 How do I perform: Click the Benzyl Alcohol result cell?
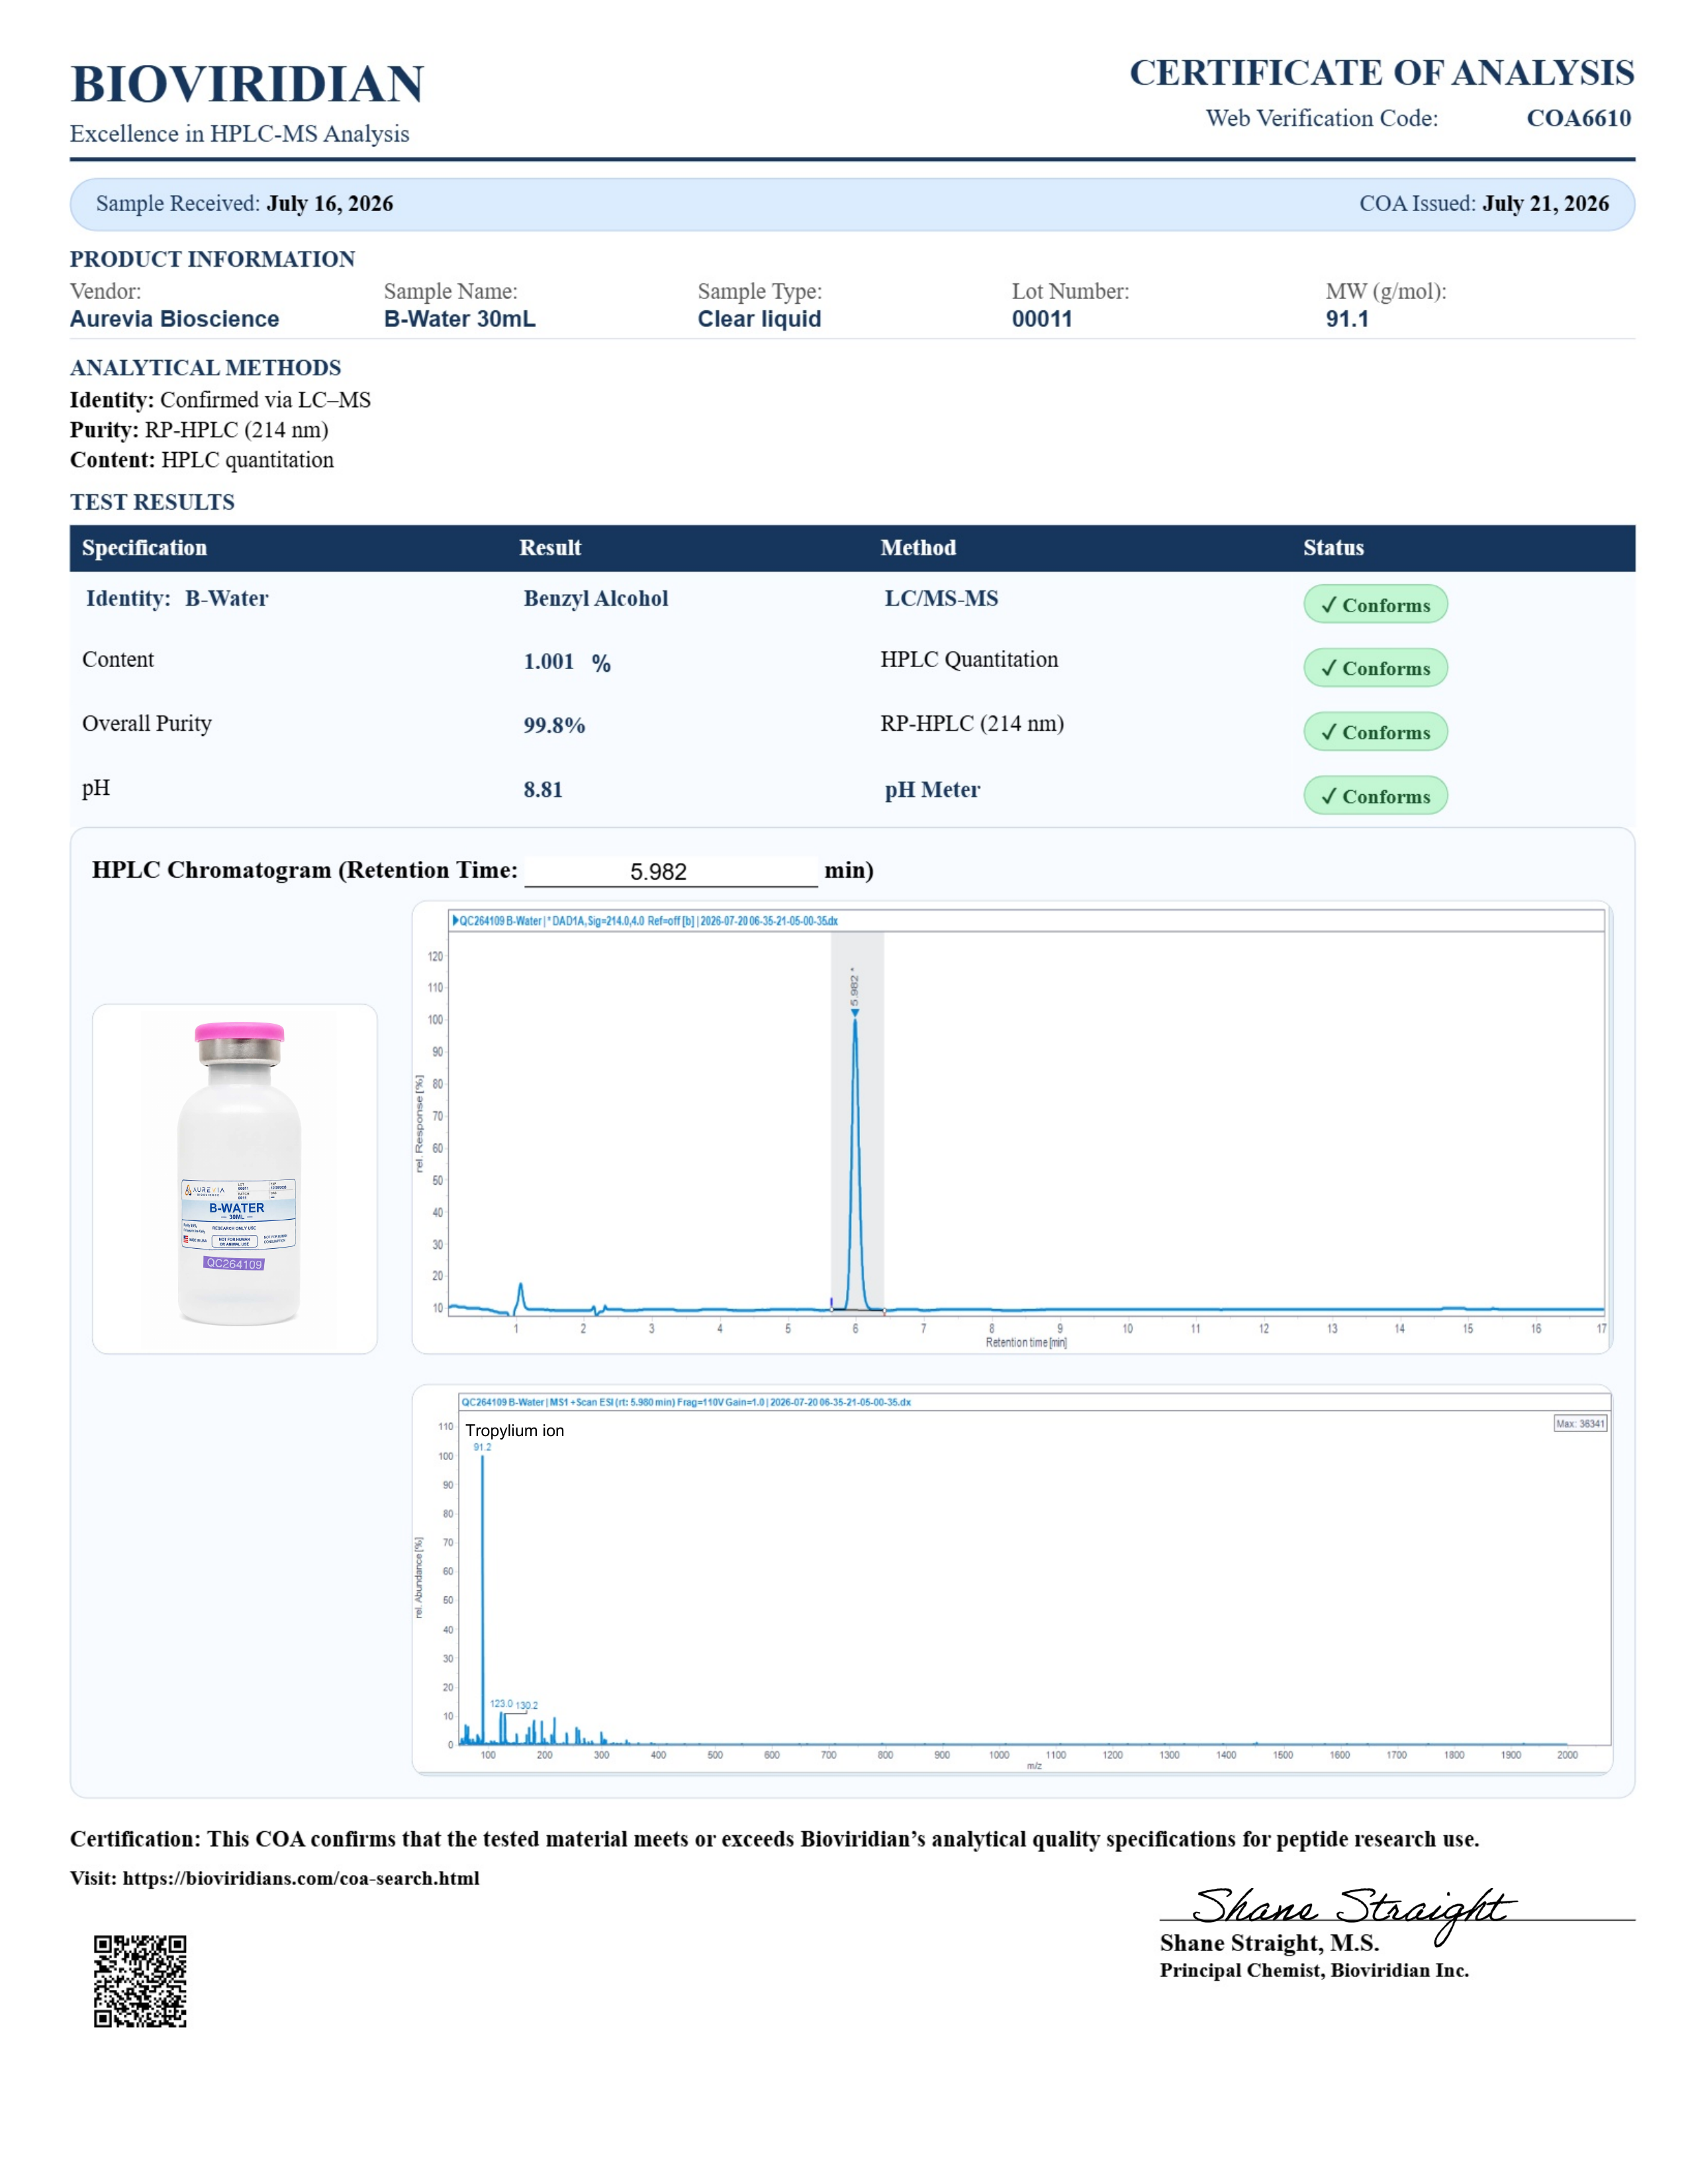tap(596, 599)
